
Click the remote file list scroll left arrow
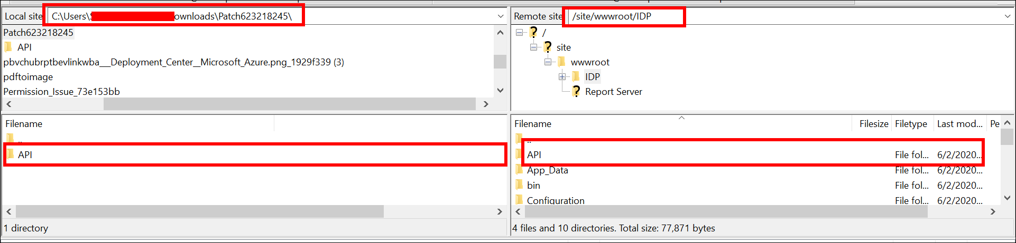[518, 211]
